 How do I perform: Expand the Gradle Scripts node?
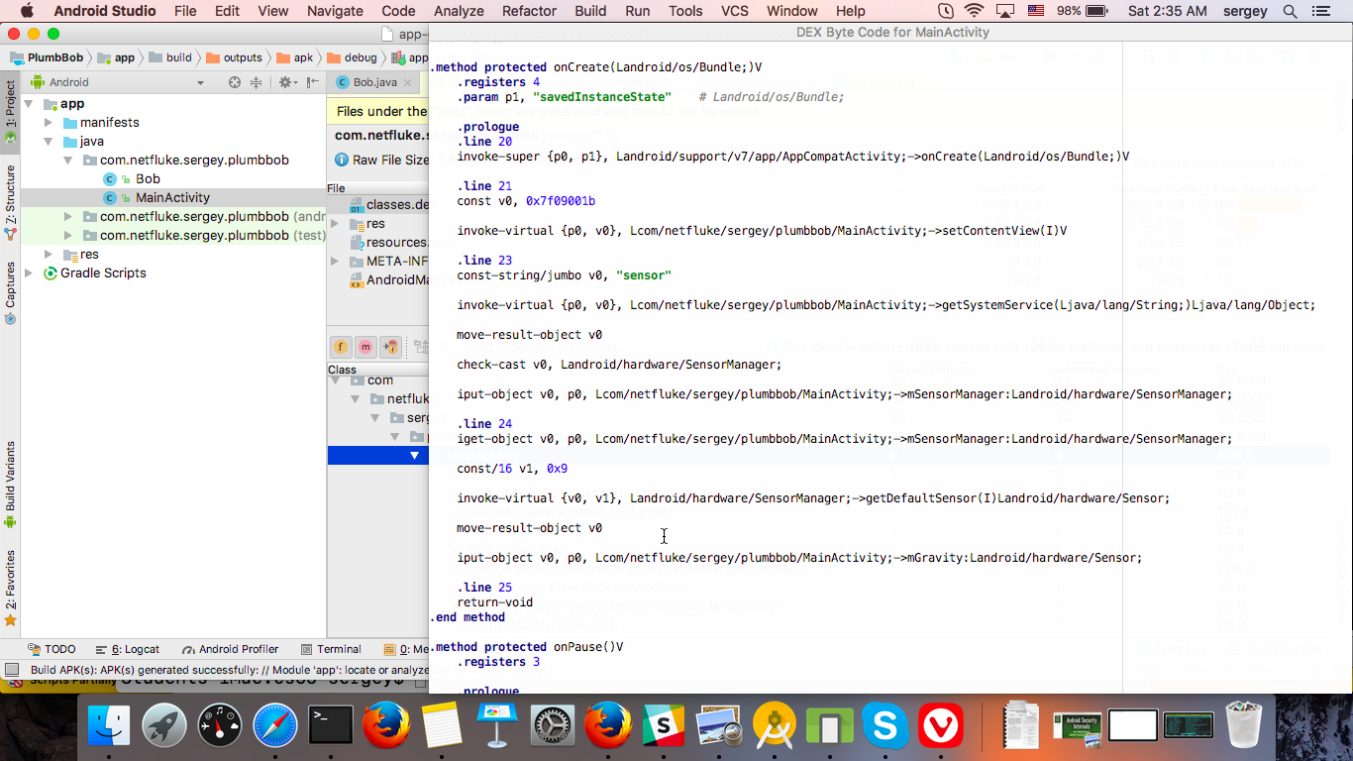coord(29,273)
